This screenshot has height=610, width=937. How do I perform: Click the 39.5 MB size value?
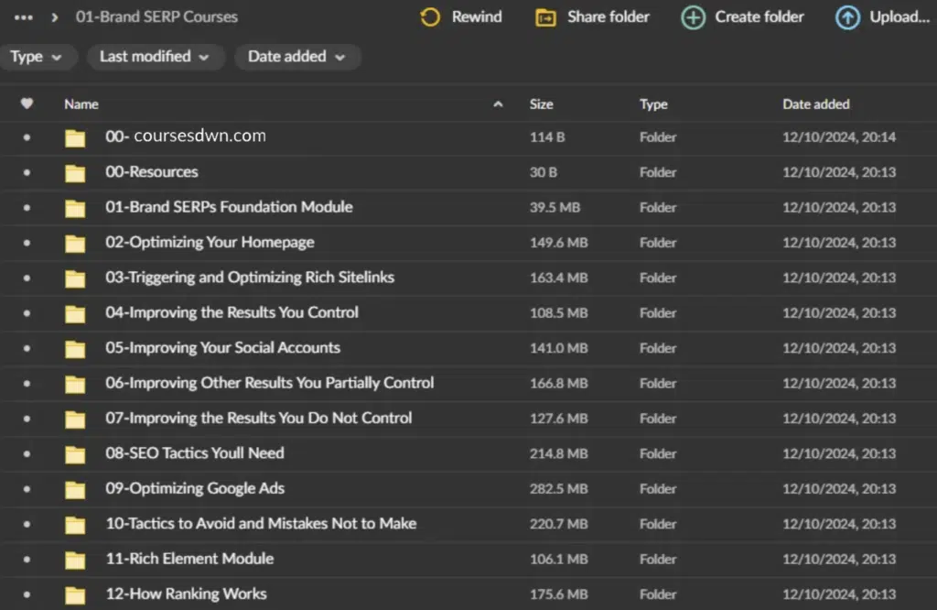pyautogui.click(x=555, y=208)
